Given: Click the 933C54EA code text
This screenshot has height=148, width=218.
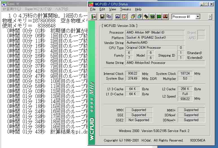Looking at the screenshot, I should [198, 140].
